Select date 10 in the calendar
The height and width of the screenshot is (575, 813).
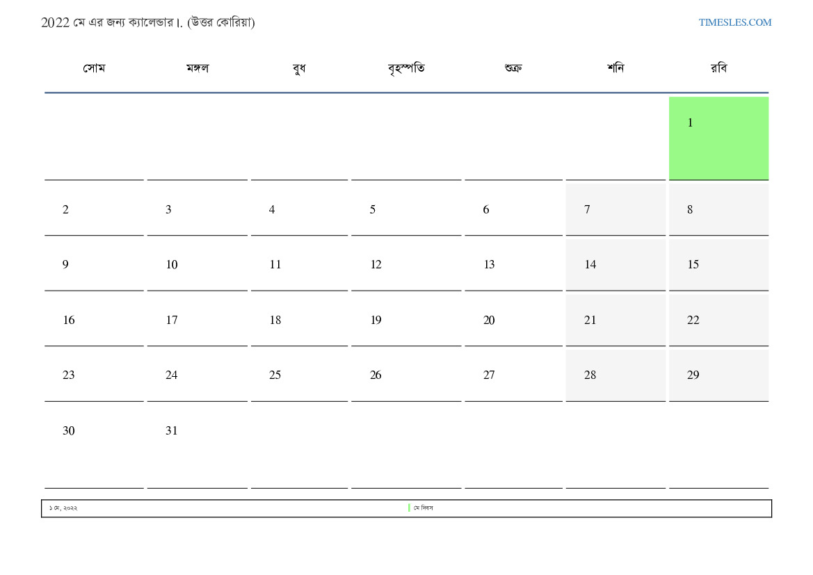(198, 264)
